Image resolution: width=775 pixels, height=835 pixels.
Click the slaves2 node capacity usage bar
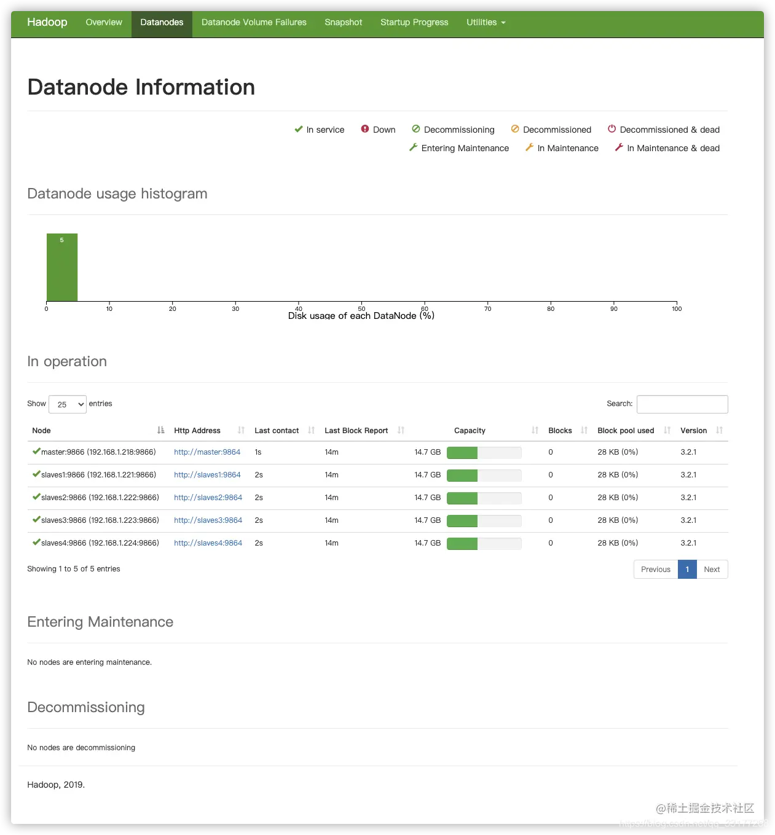(x=484, y=498)
